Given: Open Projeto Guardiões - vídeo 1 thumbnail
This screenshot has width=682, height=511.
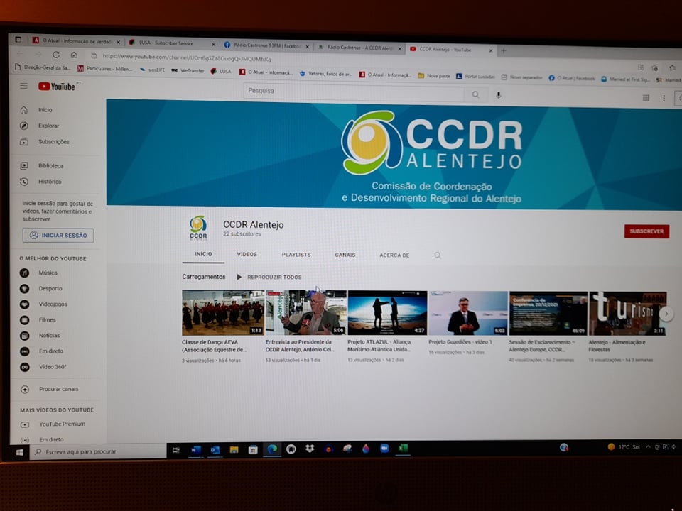Looking at the screenshot, I should point(468,313).
